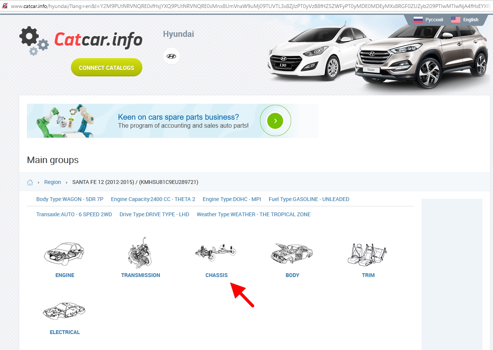Click the Transaxle AUTO 6 speed link

pos(74,214)
